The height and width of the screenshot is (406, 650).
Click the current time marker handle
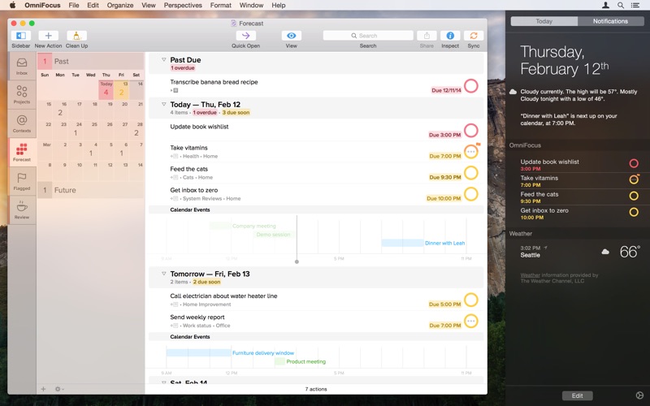[x=297, y=261]
